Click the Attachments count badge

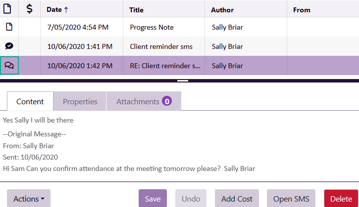[167, 101]
